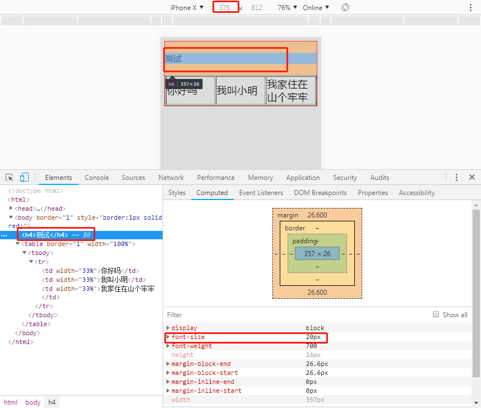Select the td node containing 你好吗
This screenshot has height=408, width=481.
coord(90,271)
